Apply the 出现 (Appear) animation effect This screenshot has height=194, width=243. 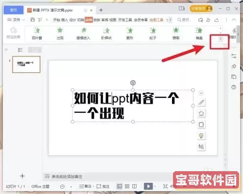click(x=60, y=34)
